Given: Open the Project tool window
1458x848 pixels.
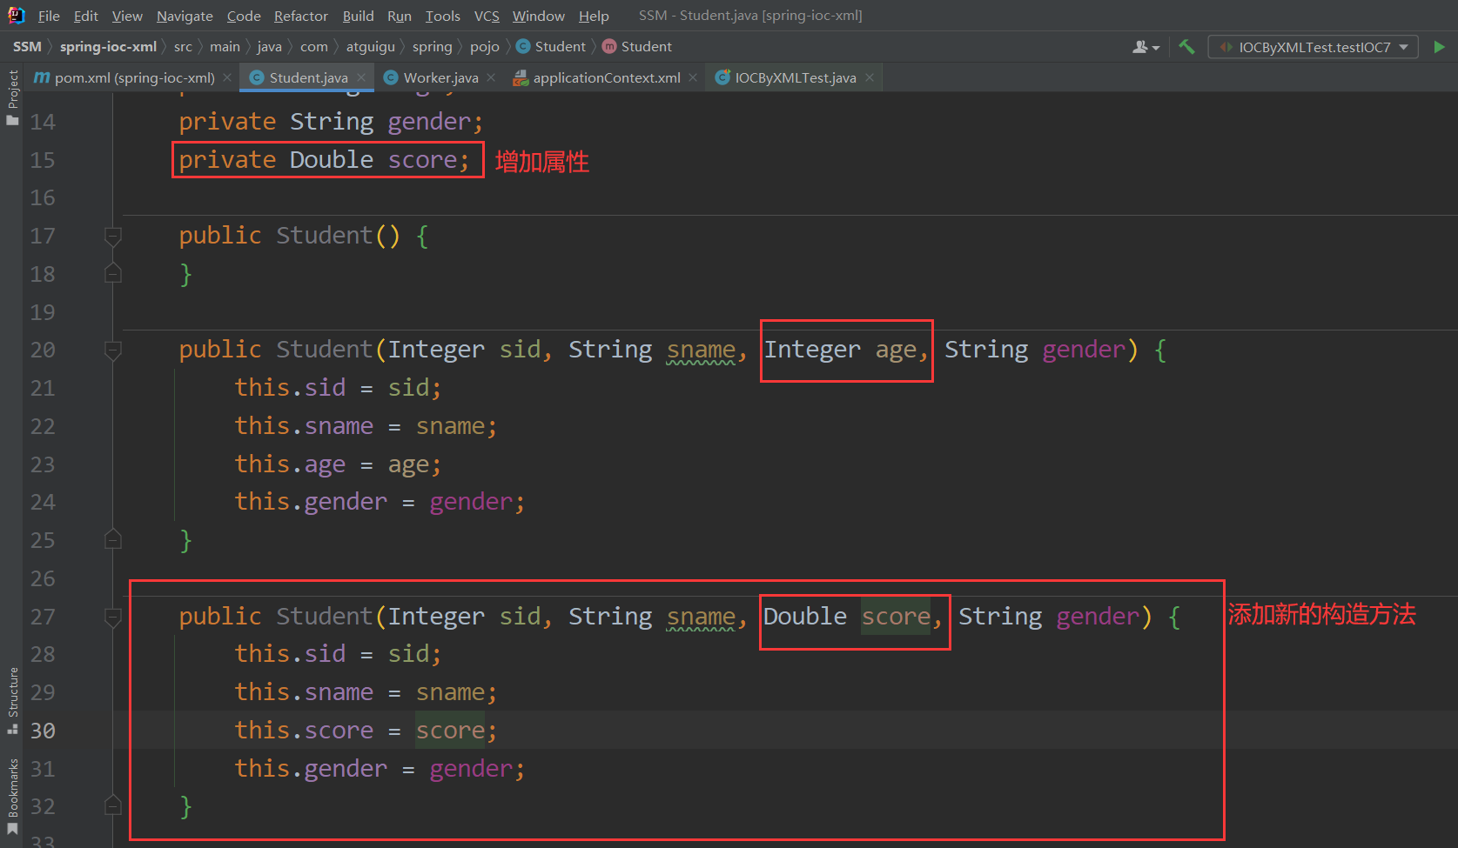Looking at the screenshot, I should (12, 97).
